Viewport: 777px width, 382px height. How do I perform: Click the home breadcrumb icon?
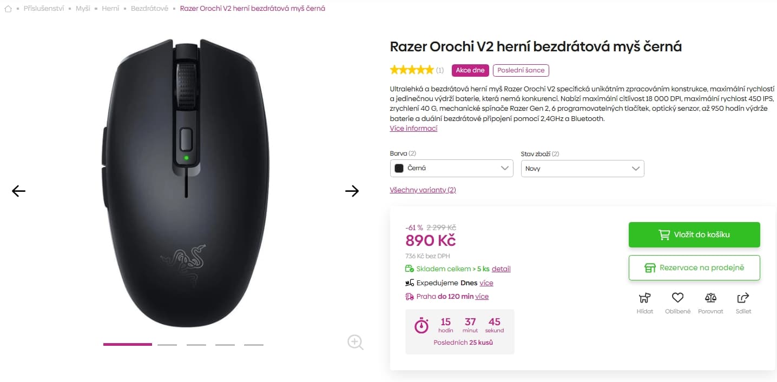point(8,8)
